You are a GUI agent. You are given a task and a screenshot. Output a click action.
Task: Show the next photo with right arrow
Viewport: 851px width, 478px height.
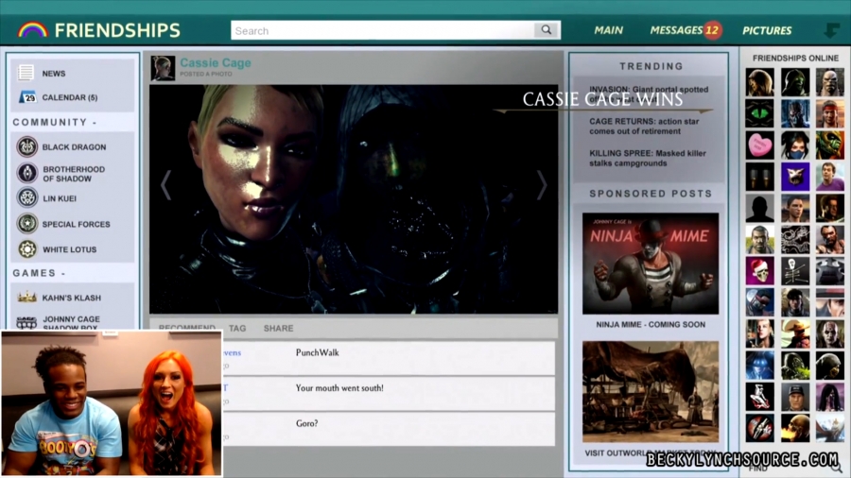pos(542,185)
